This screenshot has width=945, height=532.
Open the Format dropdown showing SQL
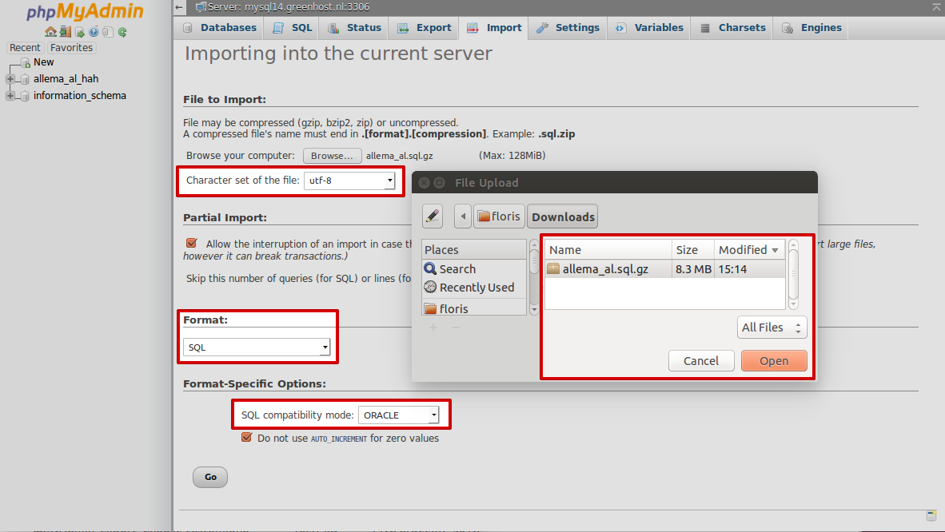(x=257, y=347)
